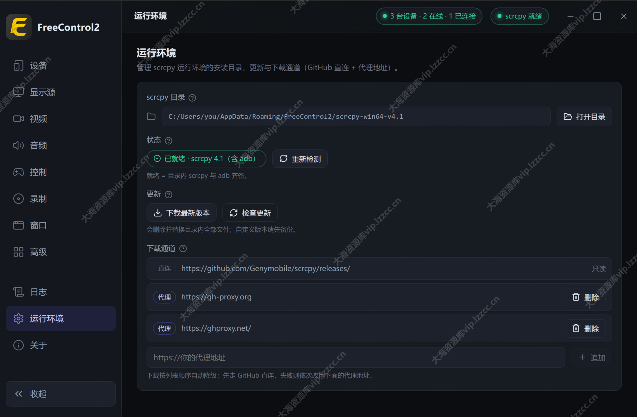This screenshot has height=417, width=637.
Task: Click 打开目录 to open the folder
Action: pos(584,116)
